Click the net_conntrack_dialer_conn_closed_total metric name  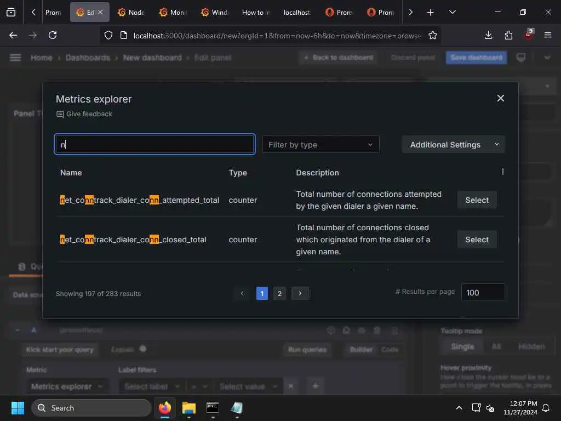[133, 240]
